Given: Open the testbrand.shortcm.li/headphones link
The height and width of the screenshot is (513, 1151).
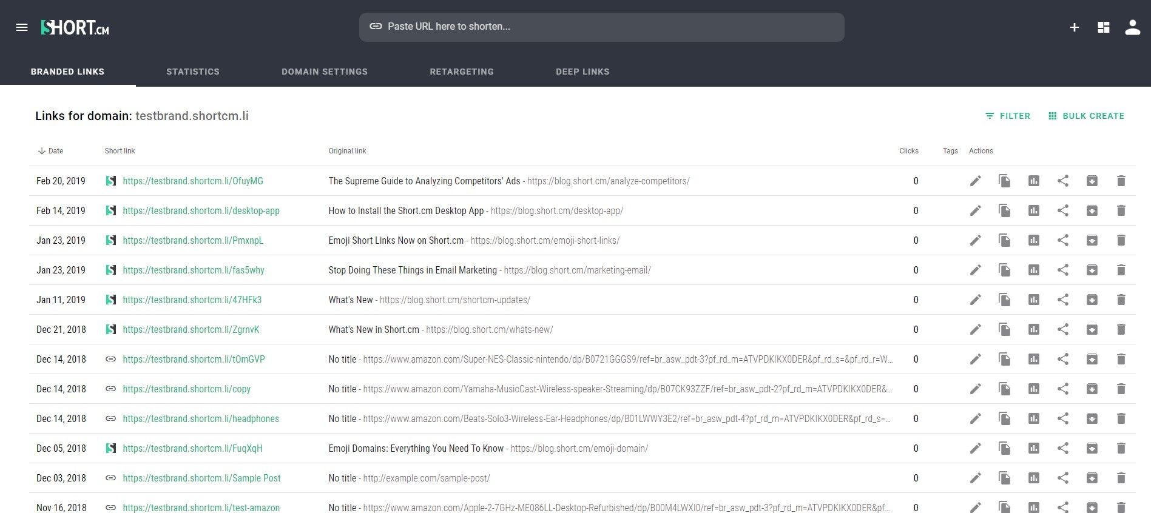Looking at the screenshot, I should pos(201,418).
